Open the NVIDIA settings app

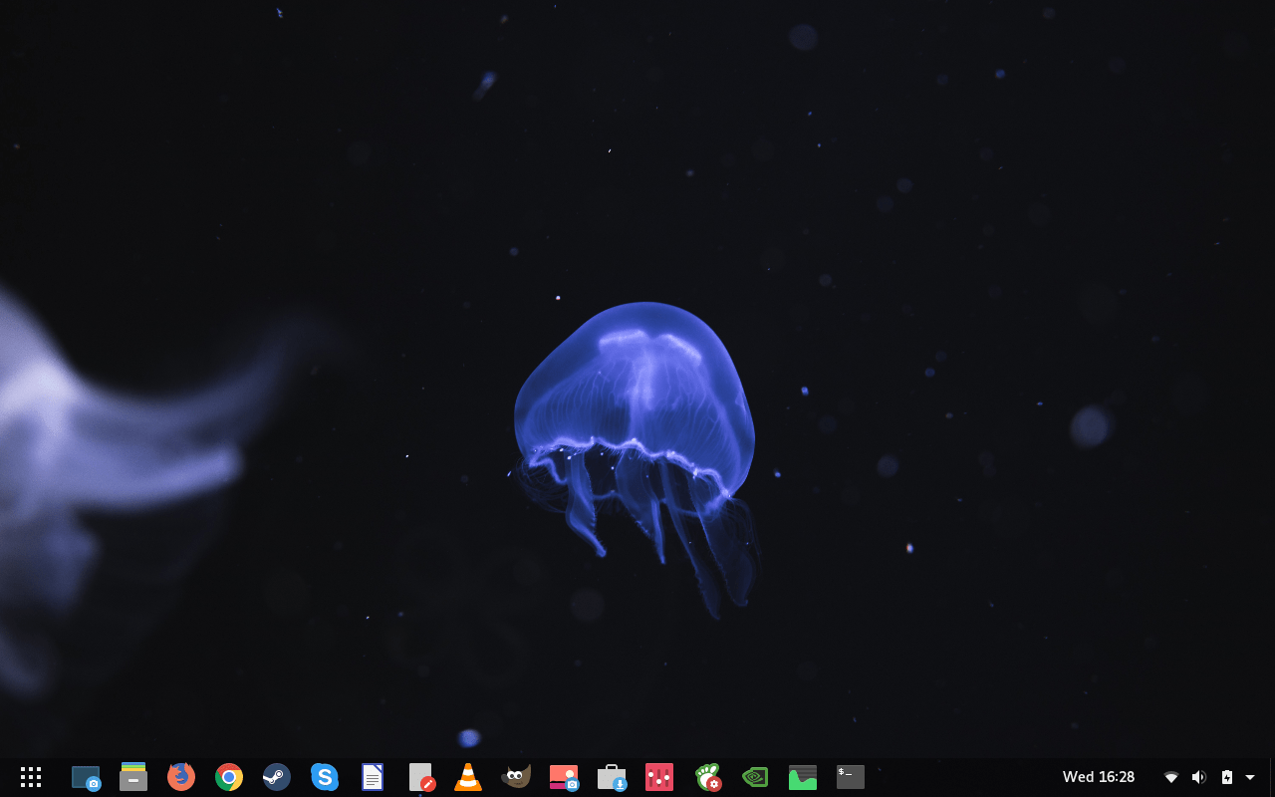(x=755, y=777)
